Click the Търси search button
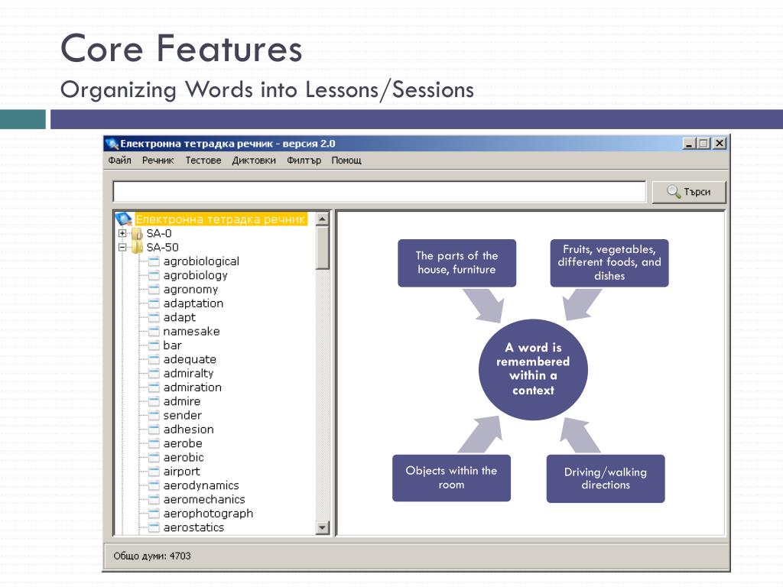Screen dimensions: 783x587 tap(689, 192)
